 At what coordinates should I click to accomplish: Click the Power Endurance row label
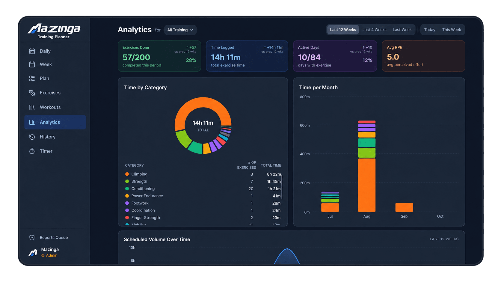click(x=147, y=196)
